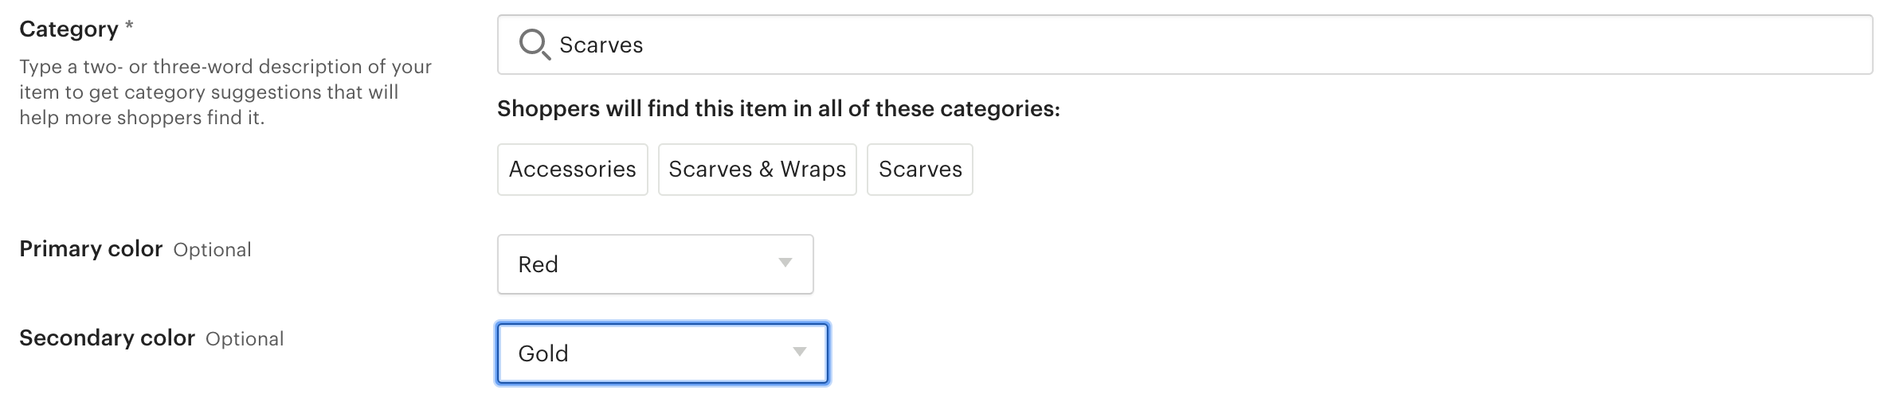Viewport: 1888px width, 398px height.
Task: Select the Scarves & Wraps category chip
Action: (757, 170)
